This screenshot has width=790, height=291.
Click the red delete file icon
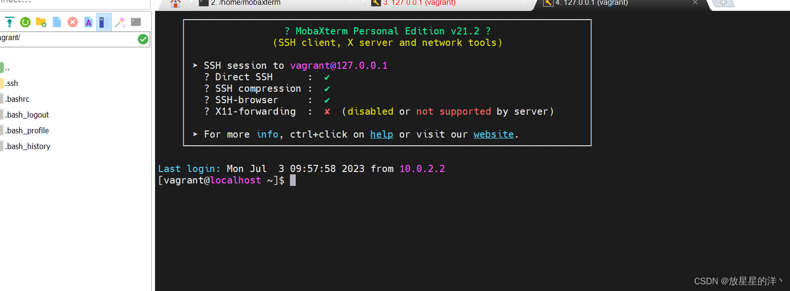(73, 22)
